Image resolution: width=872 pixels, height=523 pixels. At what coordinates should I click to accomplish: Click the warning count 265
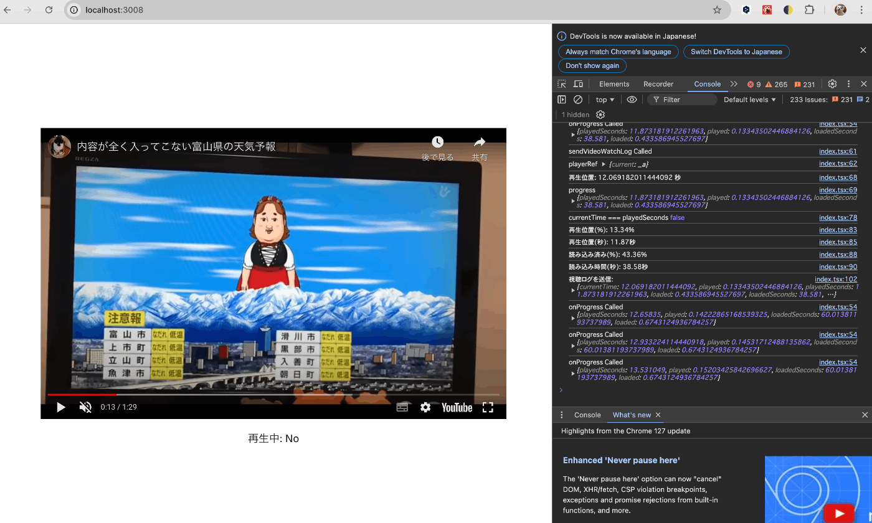tap(776, 85)
